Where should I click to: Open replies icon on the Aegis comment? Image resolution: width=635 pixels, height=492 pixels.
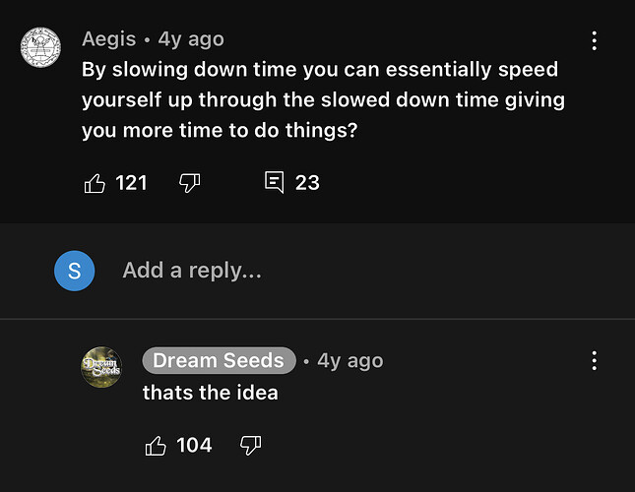[275, 182]
